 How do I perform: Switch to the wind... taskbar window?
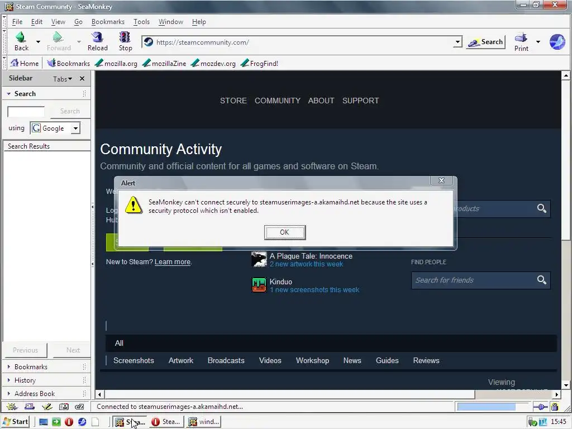(203, 422)
